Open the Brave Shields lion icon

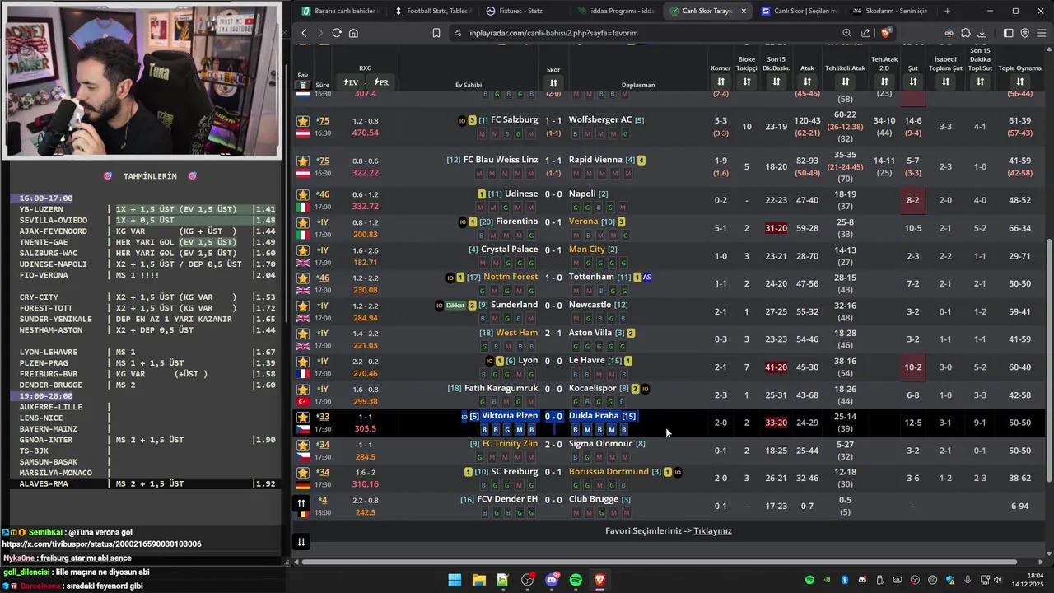[x=885, y=33]
